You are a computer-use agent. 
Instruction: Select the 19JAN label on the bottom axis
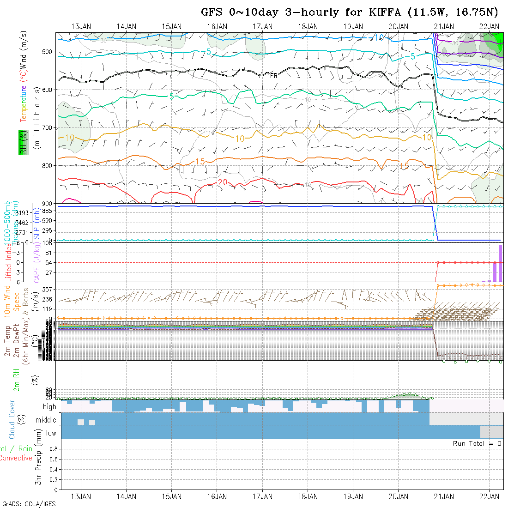[x=353, y=496]
